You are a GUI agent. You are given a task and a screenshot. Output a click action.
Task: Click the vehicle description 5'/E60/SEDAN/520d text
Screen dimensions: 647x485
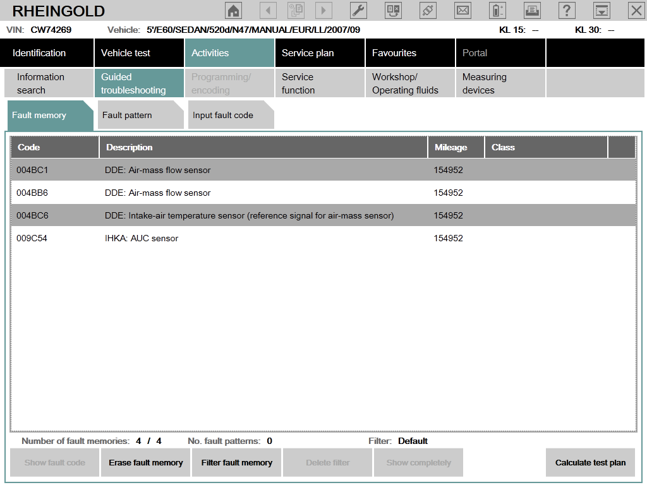pyautogui.click(x=253, y=30)
